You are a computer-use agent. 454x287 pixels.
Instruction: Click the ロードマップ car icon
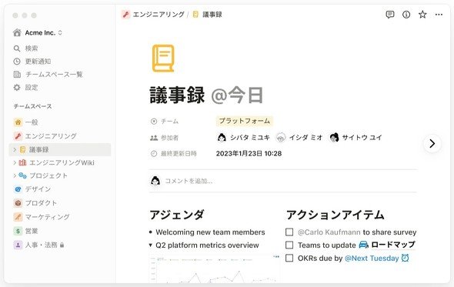pos(364,245)
